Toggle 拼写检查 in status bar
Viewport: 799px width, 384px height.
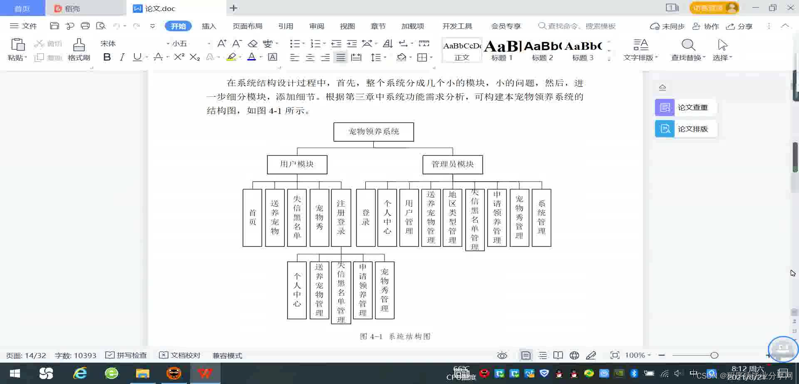126,355
